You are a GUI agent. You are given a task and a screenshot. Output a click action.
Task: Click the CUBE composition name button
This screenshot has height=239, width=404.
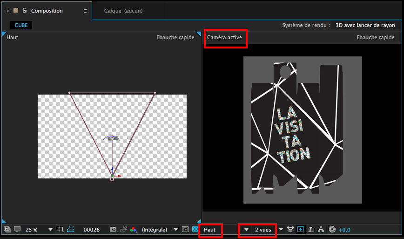coord(21,26)
